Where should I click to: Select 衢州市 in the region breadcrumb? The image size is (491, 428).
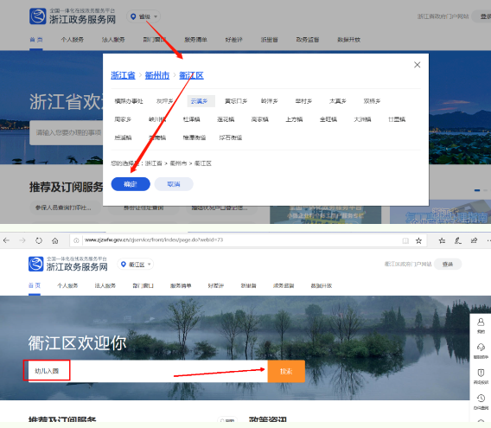[x=157, y=75]
